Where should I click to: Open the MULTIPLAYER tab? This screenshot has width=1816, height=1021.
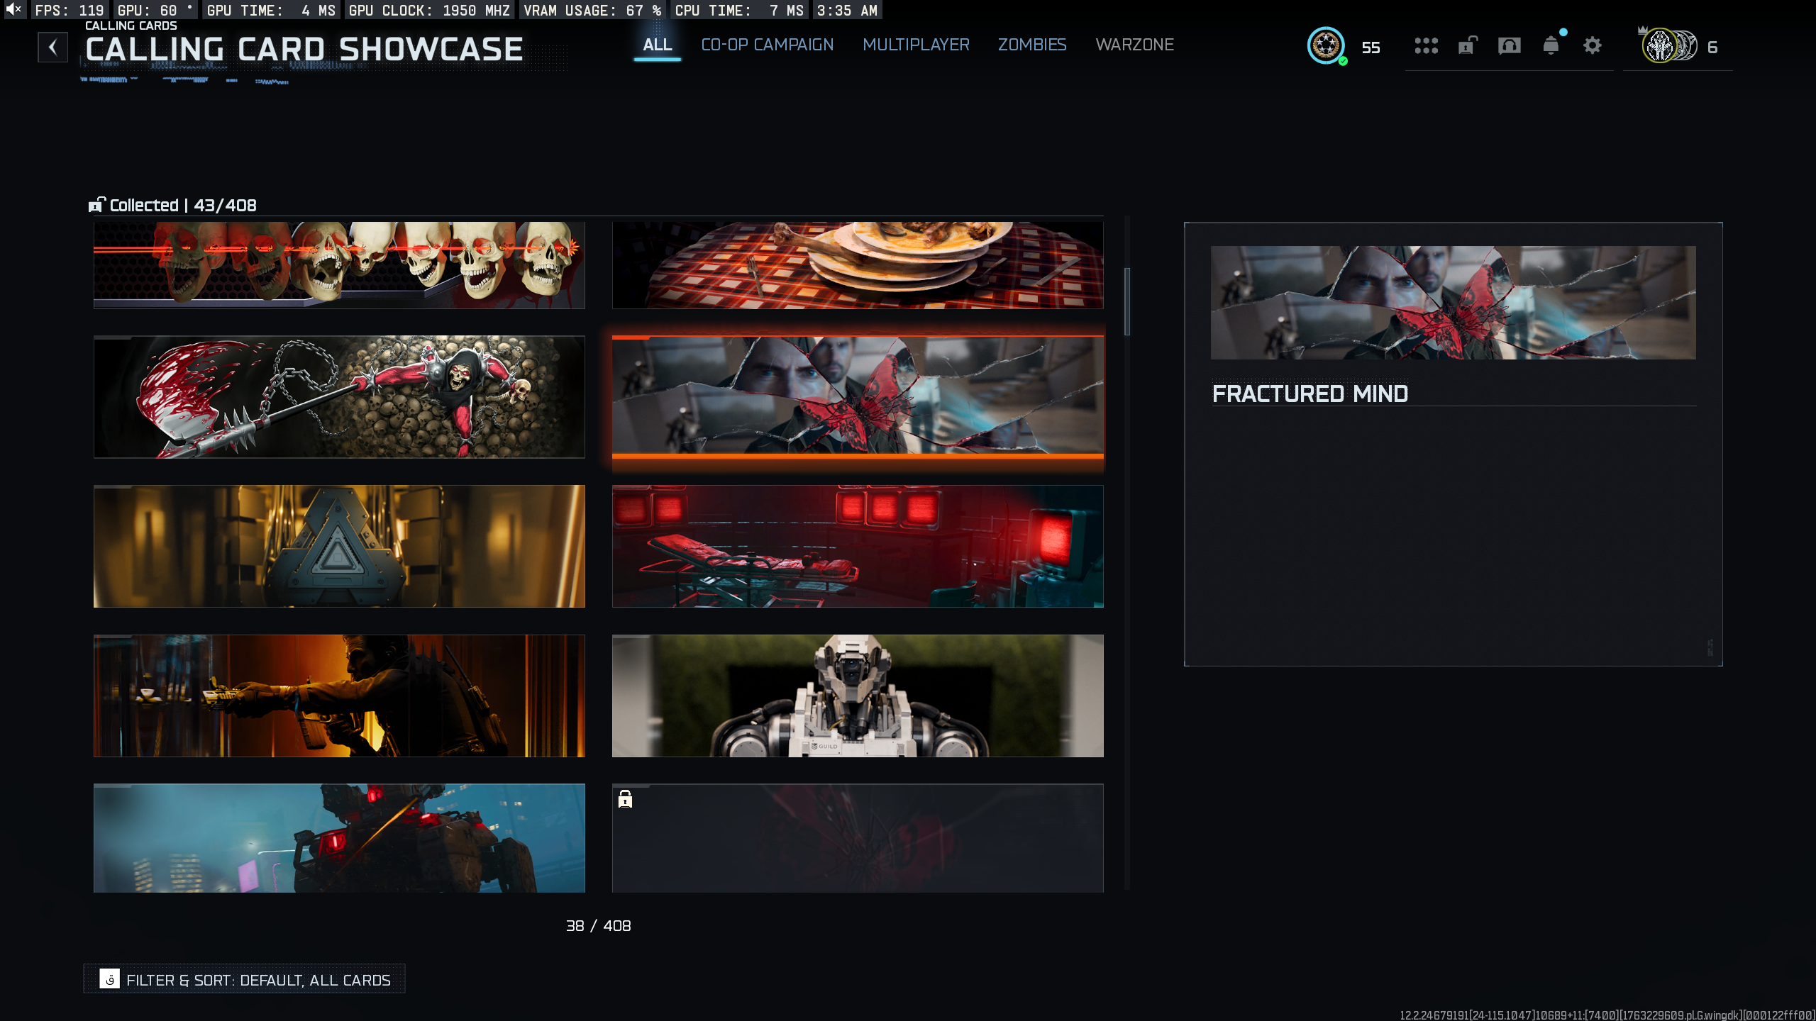916,45
